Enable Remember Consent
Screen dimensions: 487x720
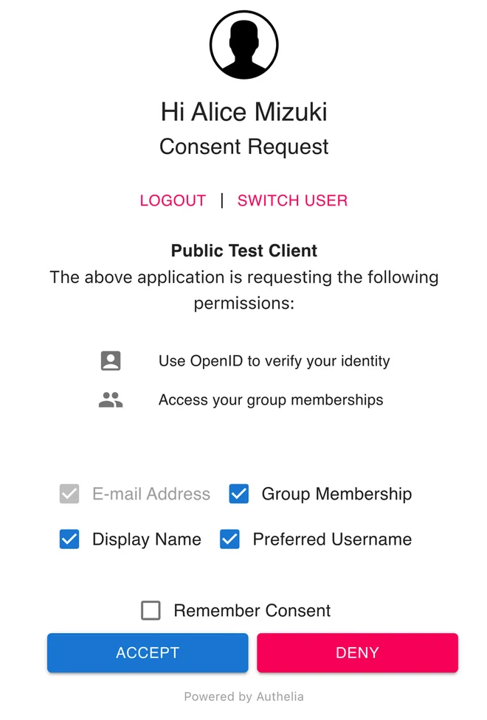[151, 610]
